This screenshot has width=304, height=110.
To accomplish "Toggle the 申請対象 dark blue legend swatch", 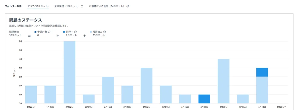I will pyautogui.click(x=36, y=32).
